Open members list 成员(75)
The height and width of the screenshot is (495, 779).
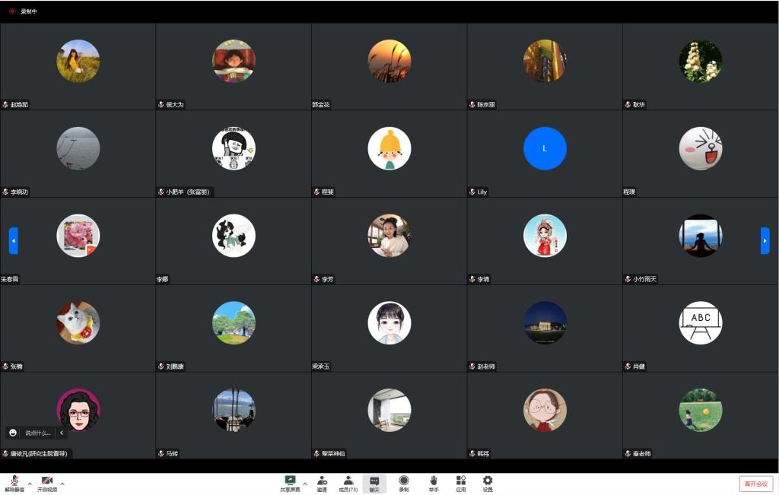point(348,483)
